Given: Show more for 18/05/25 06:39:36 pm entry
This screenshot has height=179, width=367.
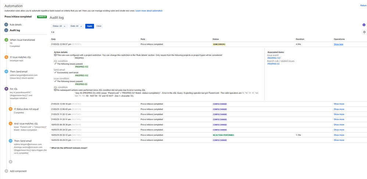Looking at the screenshot, I should point(339,125).
